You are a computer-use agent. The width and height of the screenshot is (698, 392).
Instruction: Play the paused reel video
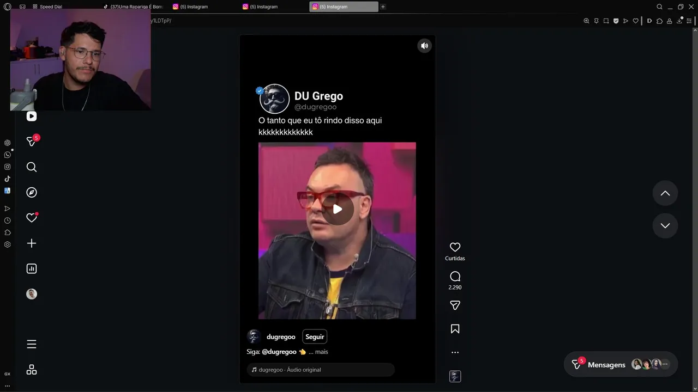click(x=338, y=209)
